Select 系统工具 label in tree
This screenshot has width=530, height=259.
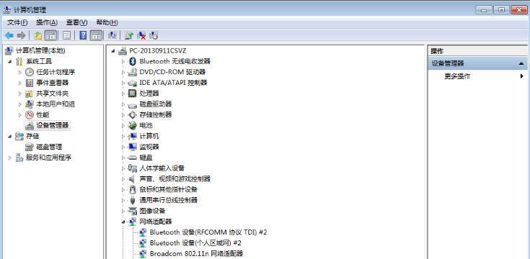(39, 61)
